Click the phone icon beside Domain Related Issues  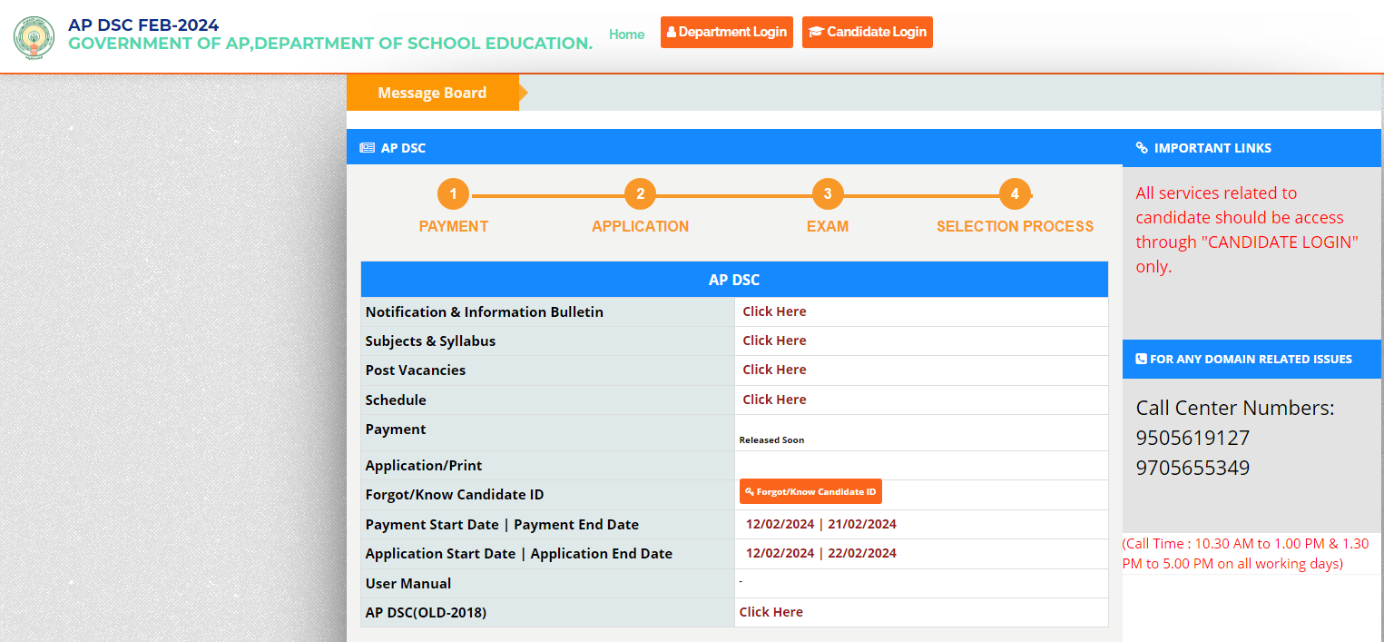click(x=1142, y=359)
